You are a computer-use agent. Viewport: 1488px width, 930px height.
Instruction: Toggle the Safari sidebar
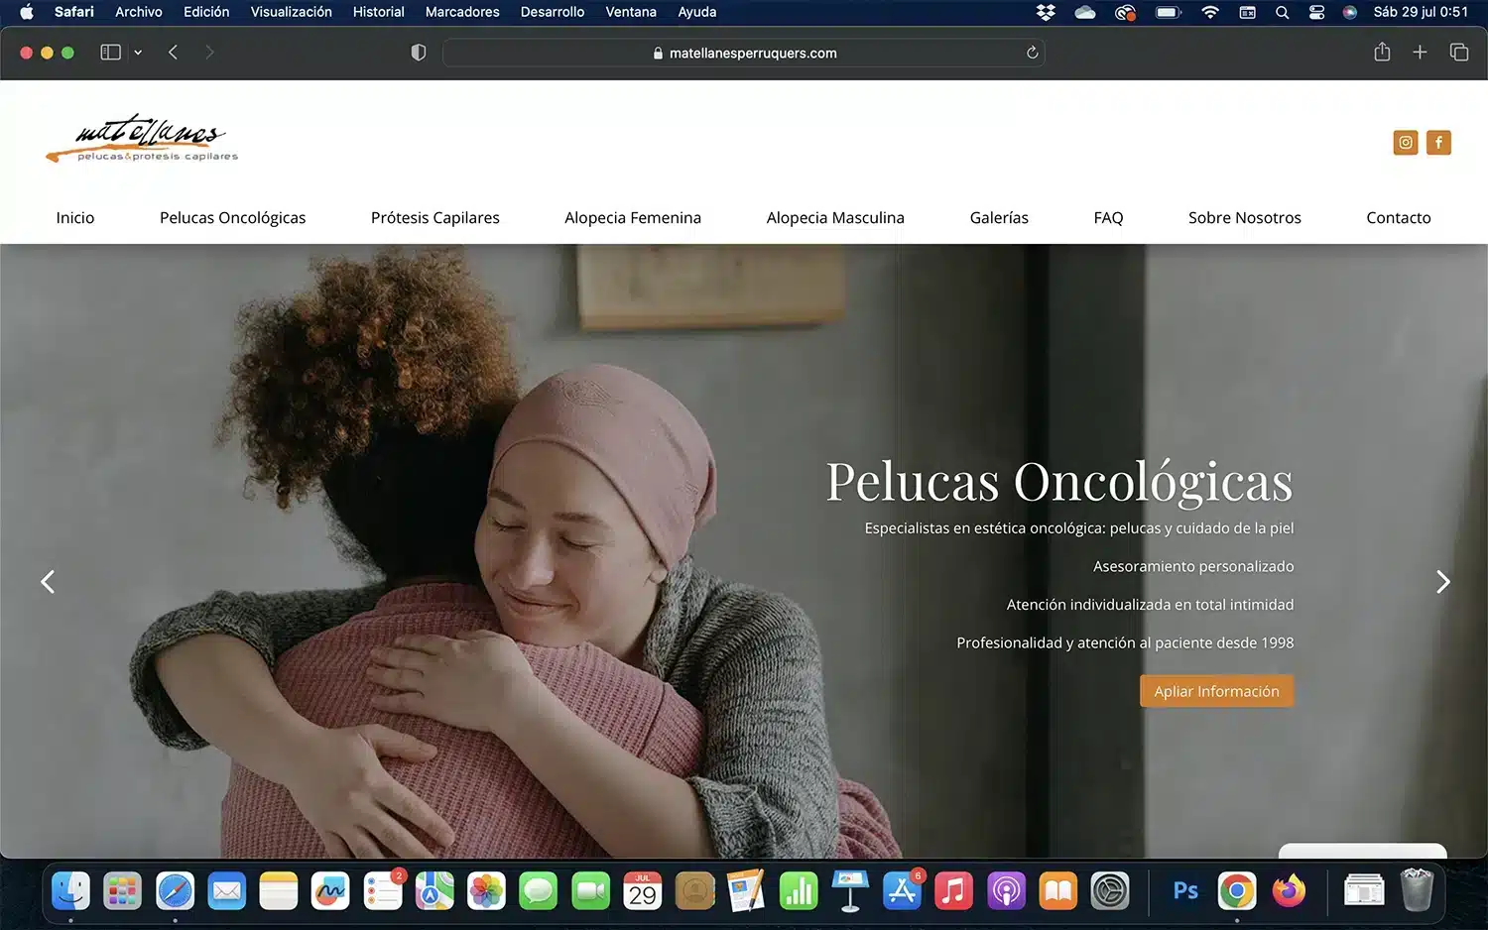[x=110, y=53]
